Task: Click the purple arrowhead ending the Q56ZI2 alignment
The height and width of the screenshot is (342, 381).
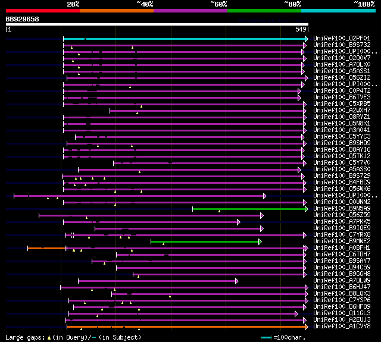Action: (307, 78)
